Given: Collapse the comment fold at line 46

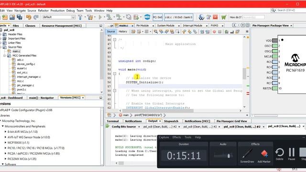Looking at the screenshot, I should coord(115,40).
